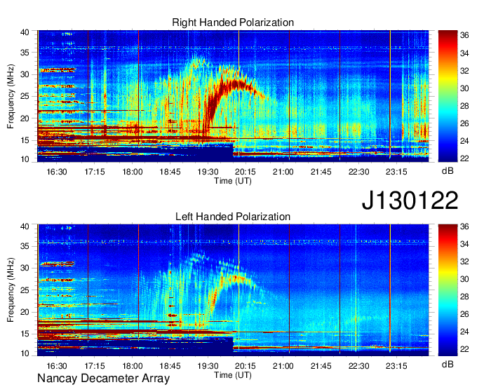Click the '18:00' tick on top time axis

(x=133, y=172)
